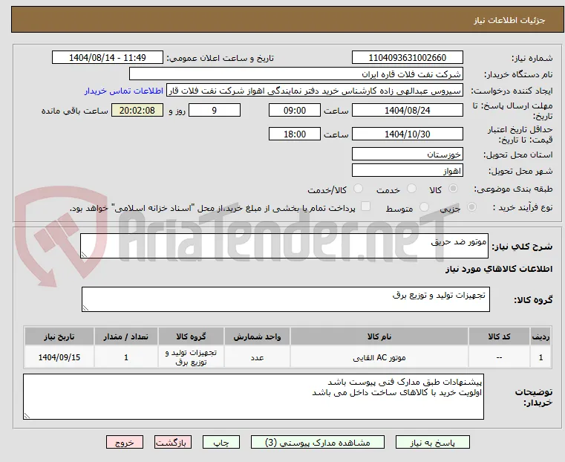Click the شرح کلی نیاز text area موتور ضد حریق
Screen dimensions: 565x462
pos(284,246)
